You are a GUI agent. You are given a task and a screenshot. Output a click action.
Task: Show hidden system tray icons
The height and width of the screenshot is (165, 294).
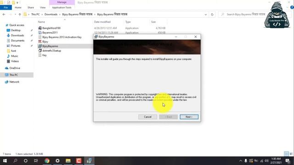pyautogui.click(x=241, y=161)
